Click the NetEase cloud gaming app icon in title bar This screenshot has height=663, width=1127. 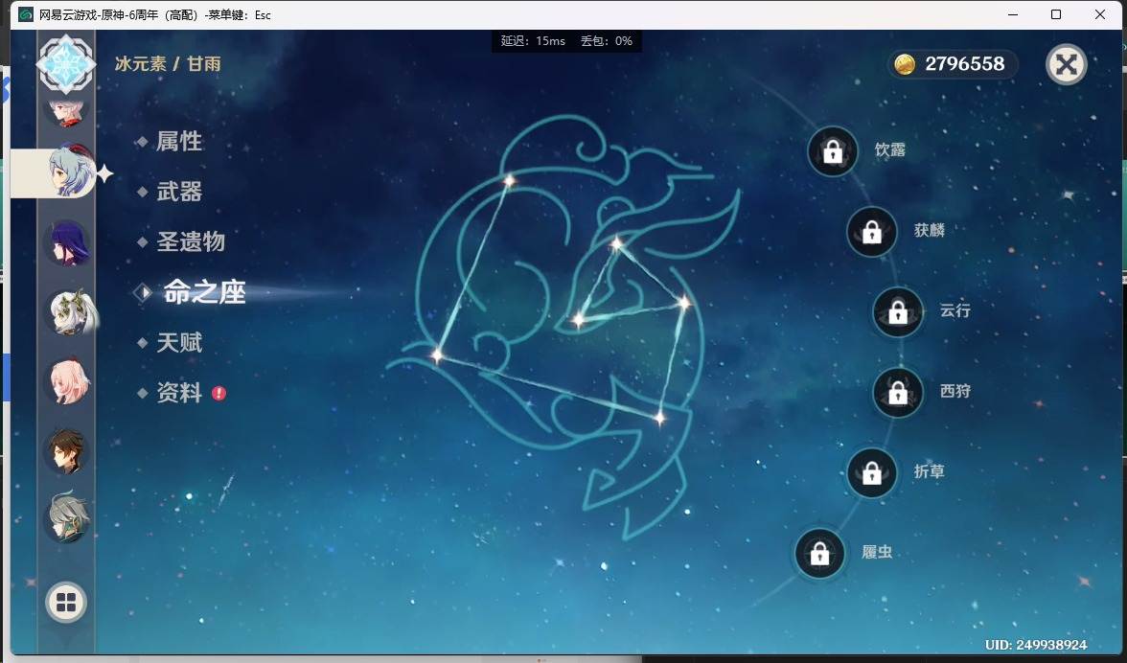coord(26,14)
